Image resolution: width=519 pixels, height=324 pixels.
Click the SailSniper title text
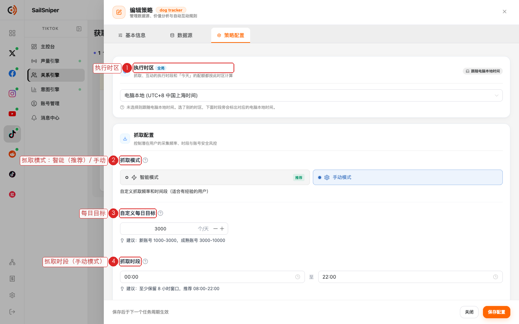point(45,10)
